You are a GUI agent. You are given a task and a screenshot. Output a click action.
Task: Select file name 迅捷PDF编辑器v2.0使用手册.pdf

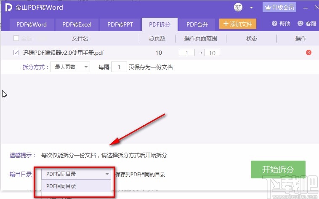[63, 53]
